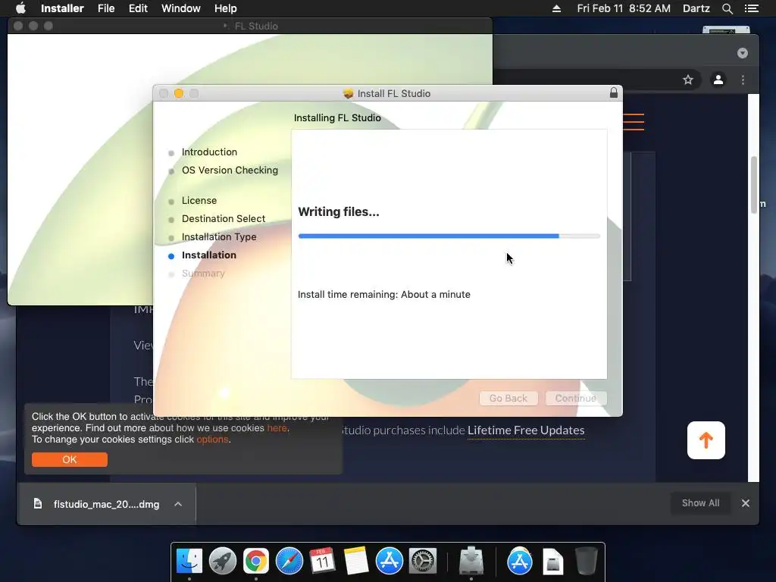
Task: Open the Chrome profile avatar icon
Action: click(718, 80)
